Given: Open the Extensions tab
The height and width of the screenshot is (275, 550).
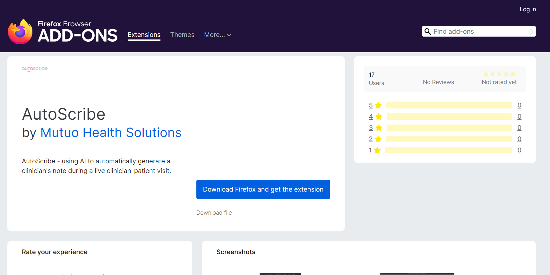Looking at the screenshot, I should coord(144,35).
